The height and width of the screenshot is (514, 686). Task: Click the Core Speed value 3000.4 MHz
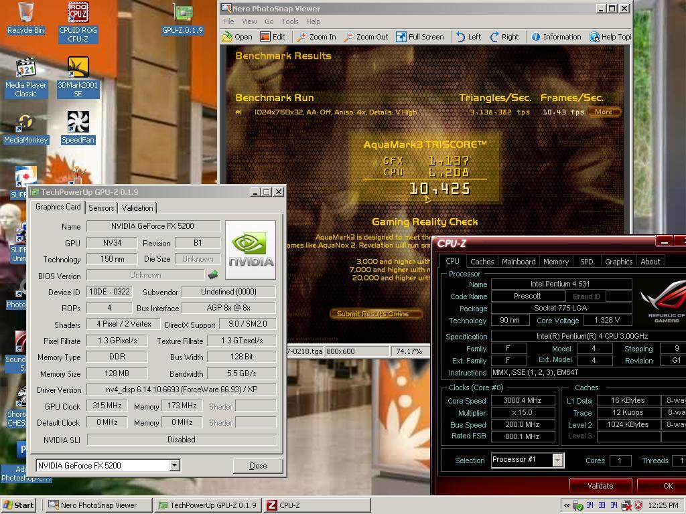click(x=523, y=400)
